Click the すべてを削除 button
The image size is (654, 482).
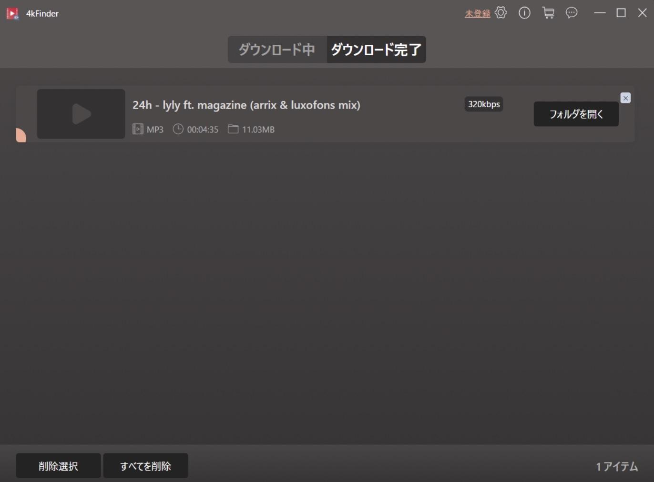point(145,466)
